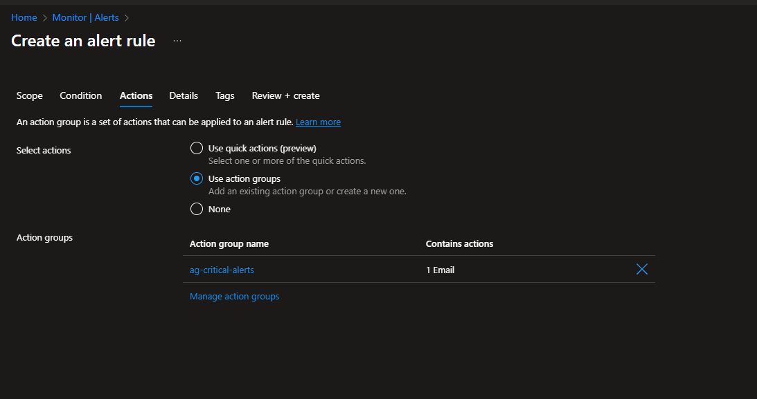Open the Tags tab

coord(225,95)
